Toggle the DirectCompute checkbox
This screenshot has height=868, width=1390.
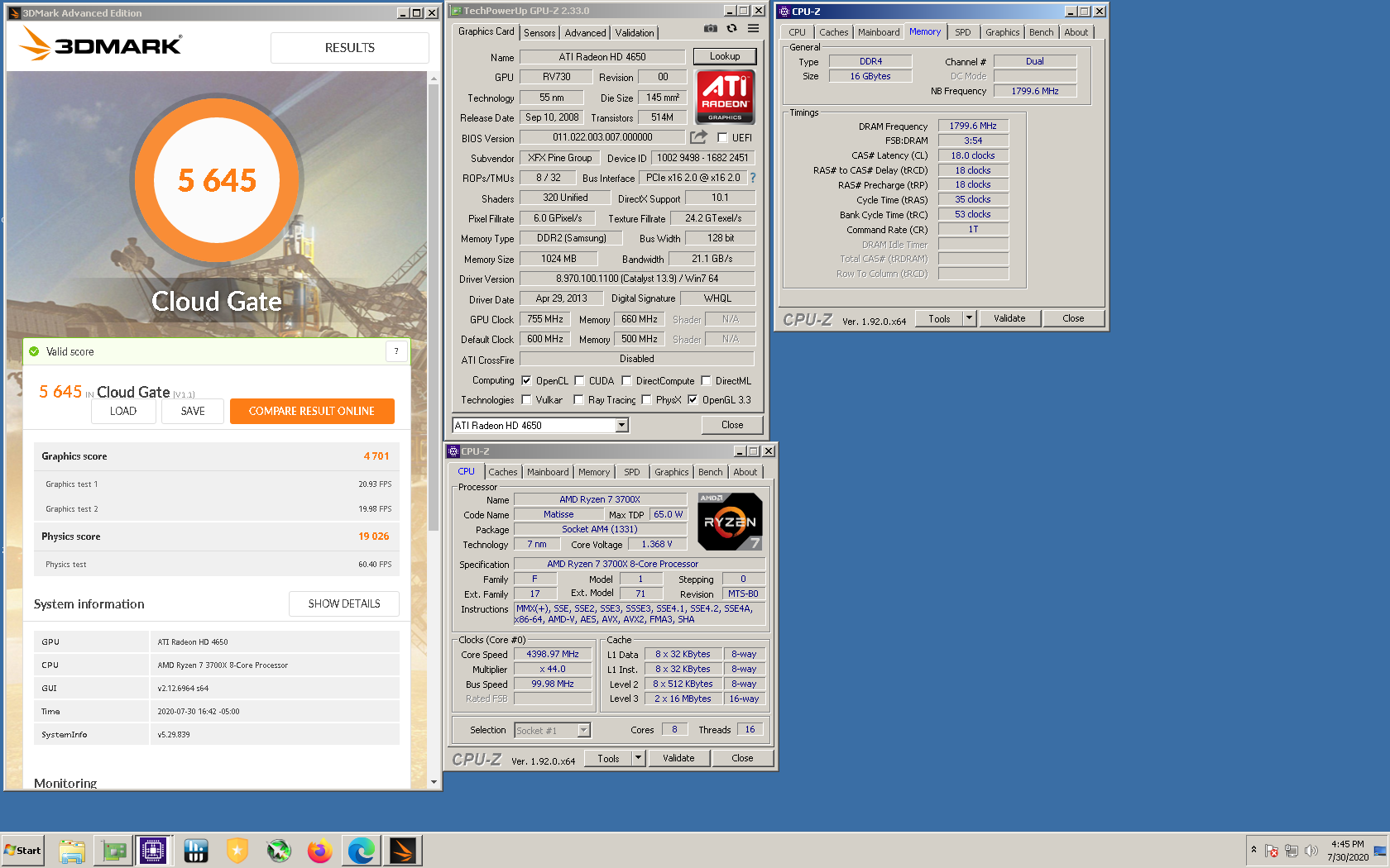626,381
